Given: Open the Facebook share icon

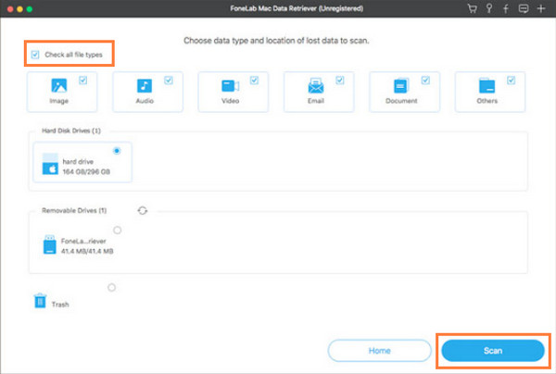Looking at the screenshot, I should tap(506, 8).
